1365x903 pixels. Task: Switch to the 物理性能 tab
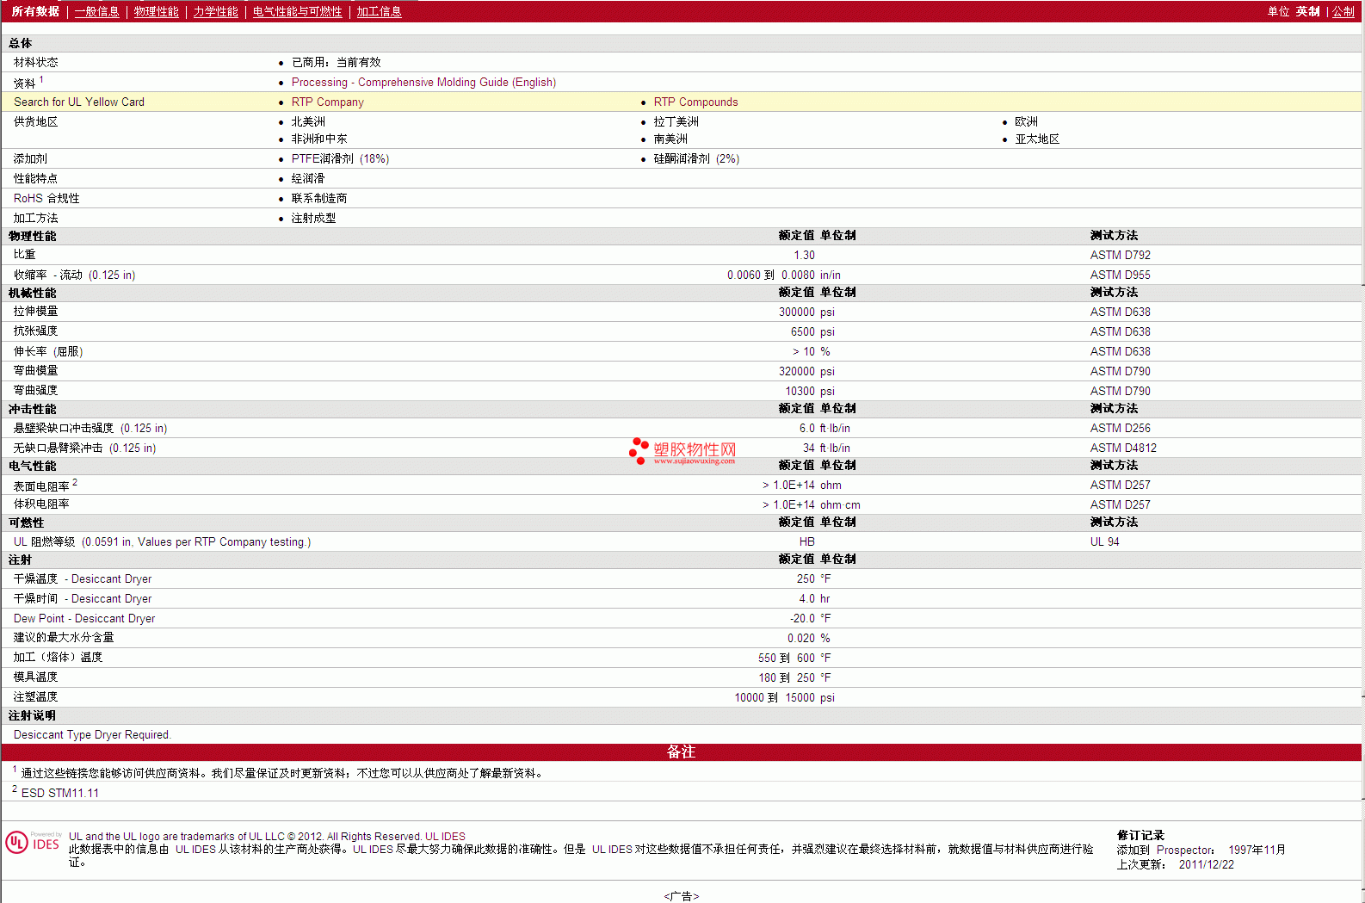point(156,12)
